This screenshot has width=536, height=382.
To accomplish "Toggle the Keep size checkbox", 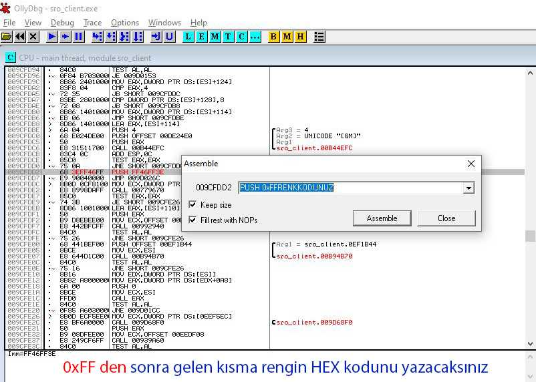I will [192, 204].
